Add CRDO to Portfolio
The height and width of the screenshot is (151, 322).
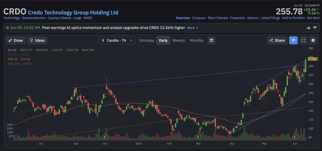click(293, 18)
